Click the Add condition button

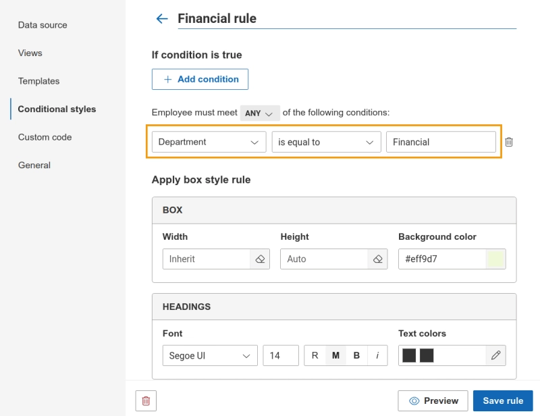(200, 79)
